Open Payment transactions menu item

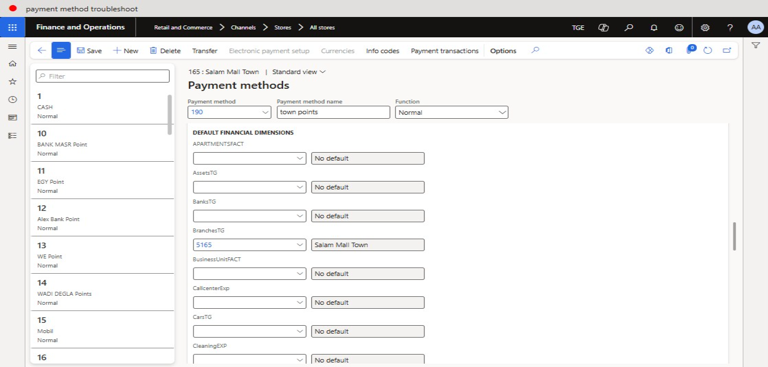[444, 50]
